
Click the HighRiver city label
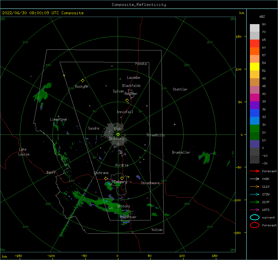click(128, 217)
